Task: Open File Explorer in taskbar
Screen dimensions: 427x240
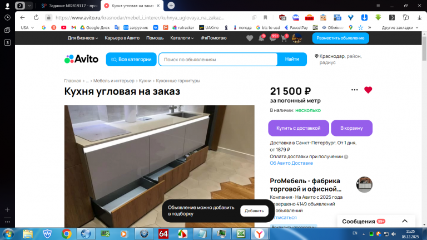Action: click(28, 234)
